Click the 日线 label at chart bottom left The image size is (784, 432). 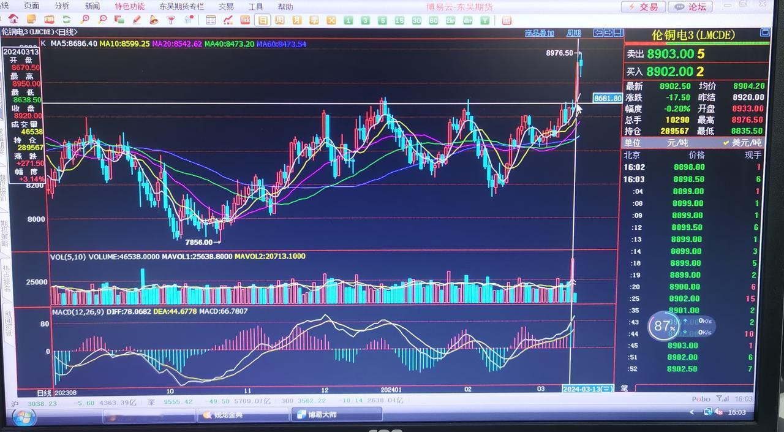[x=44, y=393]
